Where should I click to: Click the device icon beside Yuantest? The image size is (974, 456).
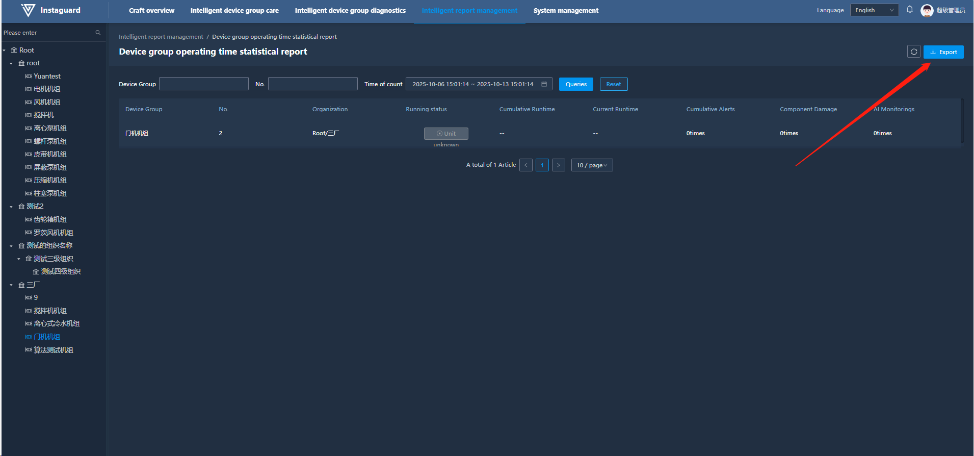point(29,77)
